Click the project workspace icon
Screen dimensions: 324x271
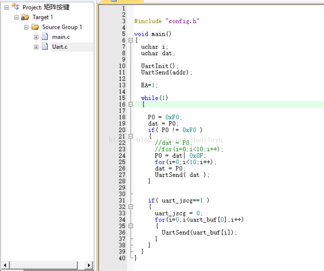click(x=15, y=7)
